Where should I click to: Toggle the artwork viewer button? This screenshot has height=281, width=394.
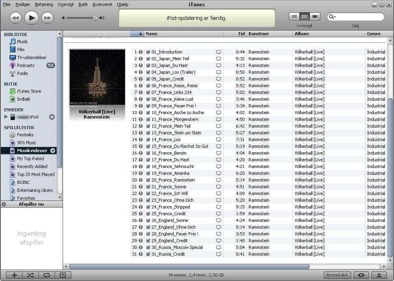click(63, 275)
